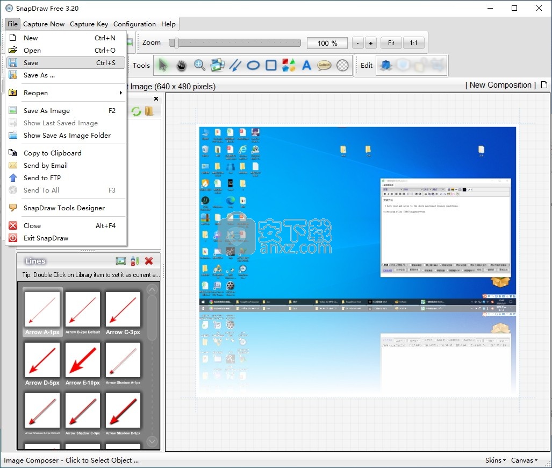Select the transparency checkerboard tool
Viewport: 552px width, 468px height.
click(x=342, y=65)
